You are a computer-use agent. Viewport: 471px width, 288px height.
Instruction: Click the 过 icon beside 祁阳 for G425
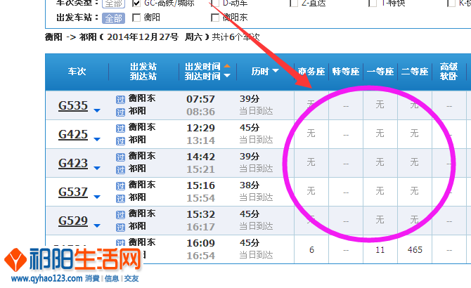coord(120,141)
